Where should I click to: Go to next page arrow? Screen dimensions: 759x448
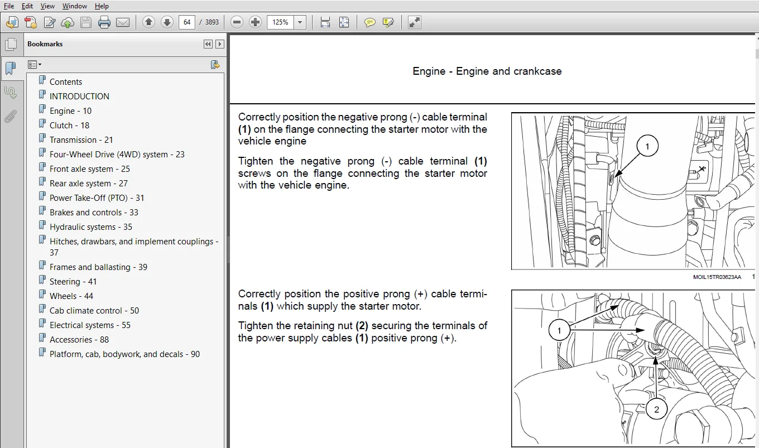[167, 22]
